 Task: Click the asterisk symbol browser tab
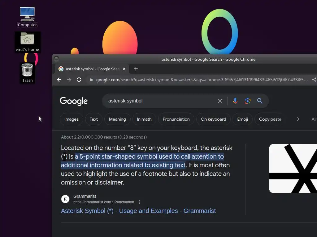(x=92, y=69)
